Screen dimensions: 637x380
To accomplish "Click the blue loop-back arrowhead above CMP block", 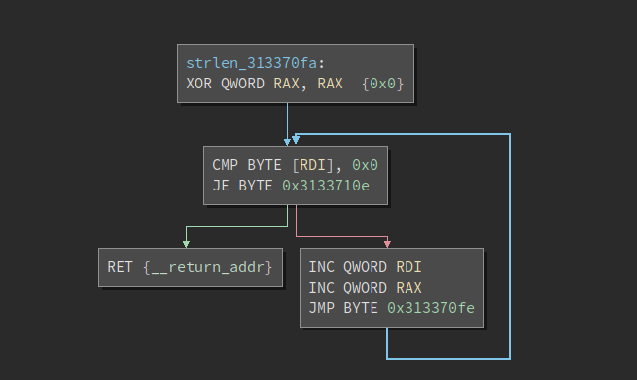I will (296, 140).
